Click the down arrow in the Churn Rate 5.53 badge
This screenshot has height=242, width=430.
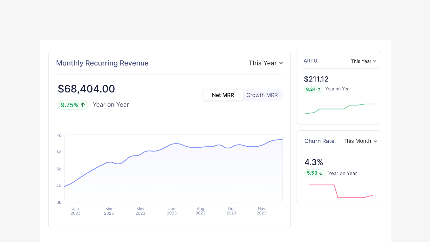pos(321,173)
